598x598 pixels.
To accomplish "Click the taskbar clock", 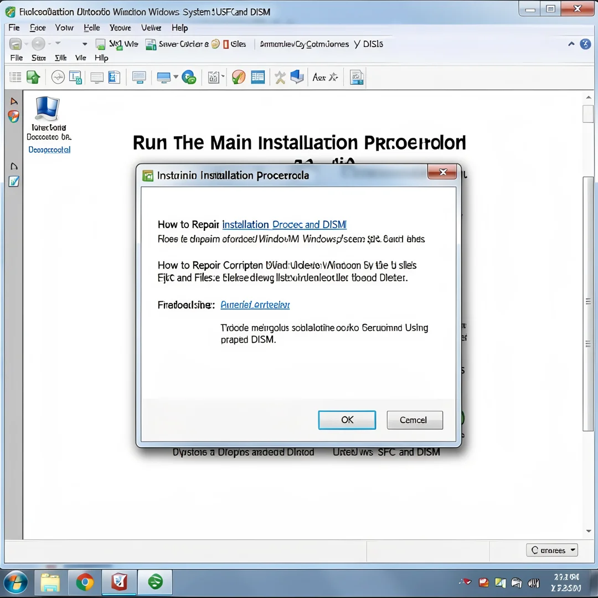I will (x=566, y=582).
